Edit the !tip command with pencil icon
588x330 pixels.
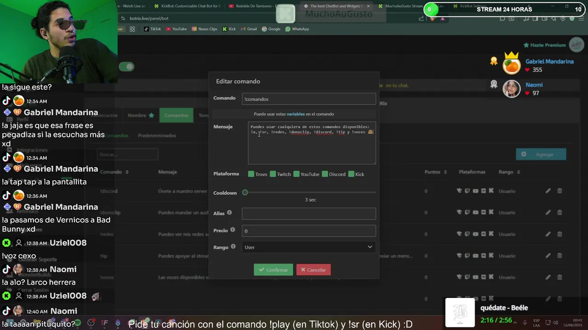pos(548,256)
